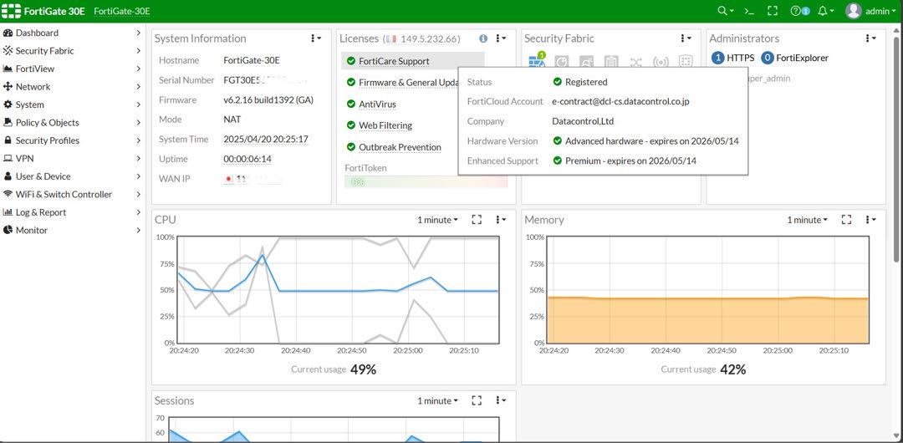This screenshot has width=903, height=443.
Task: Expand the CPU widget to full view
Action: (477, 220)
